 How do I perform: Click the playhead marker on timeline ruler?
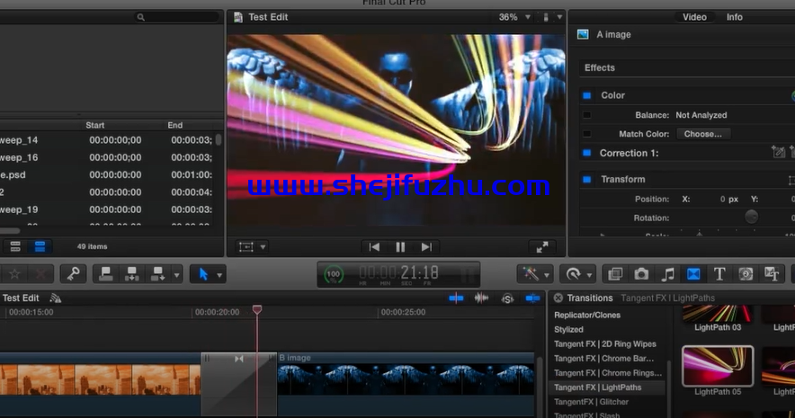pyautogui.click(x=257, y=309)
